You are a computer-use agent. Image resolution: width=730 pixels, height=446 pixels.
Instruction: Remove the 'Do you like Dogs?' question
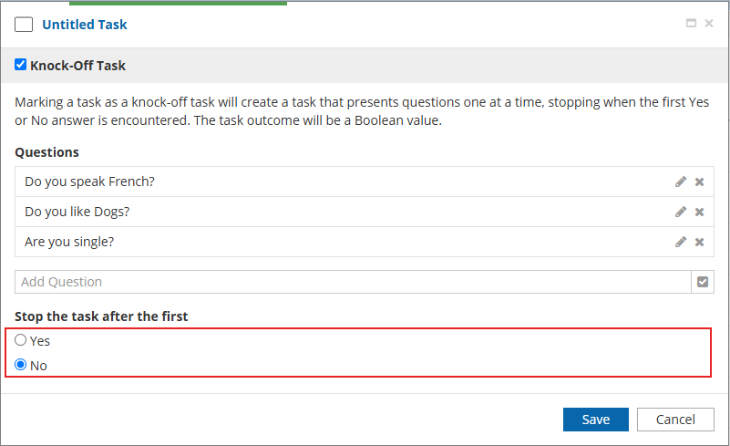(700, 212)
